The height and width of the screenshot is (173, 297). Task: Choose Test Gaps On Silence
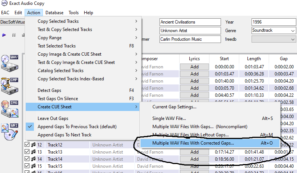pyautogui.click(x=83, y=99)
